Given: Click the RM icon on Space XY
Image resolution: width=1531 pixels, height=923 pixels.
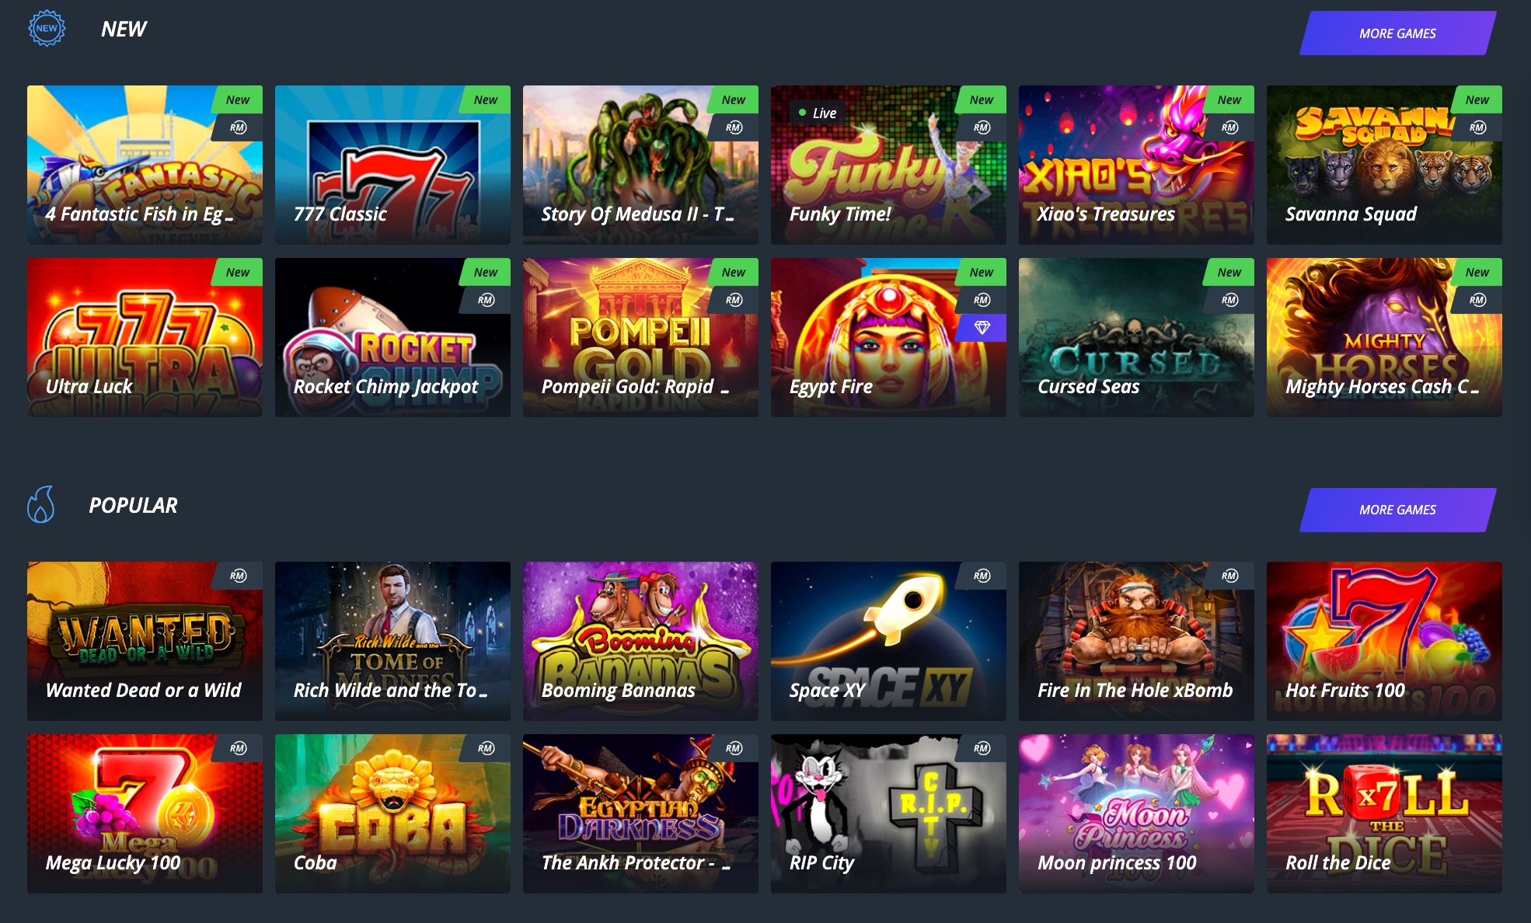Looking at the screenshot, I should (x=982, y=576).
